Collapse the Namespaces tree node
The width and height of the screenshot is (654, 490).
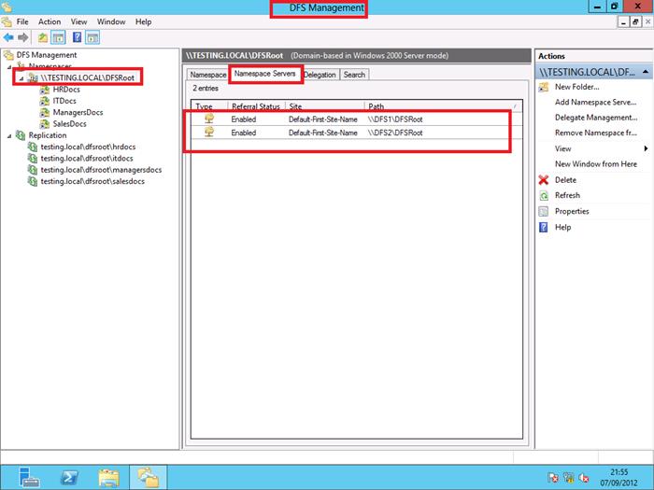pos(9,66)
